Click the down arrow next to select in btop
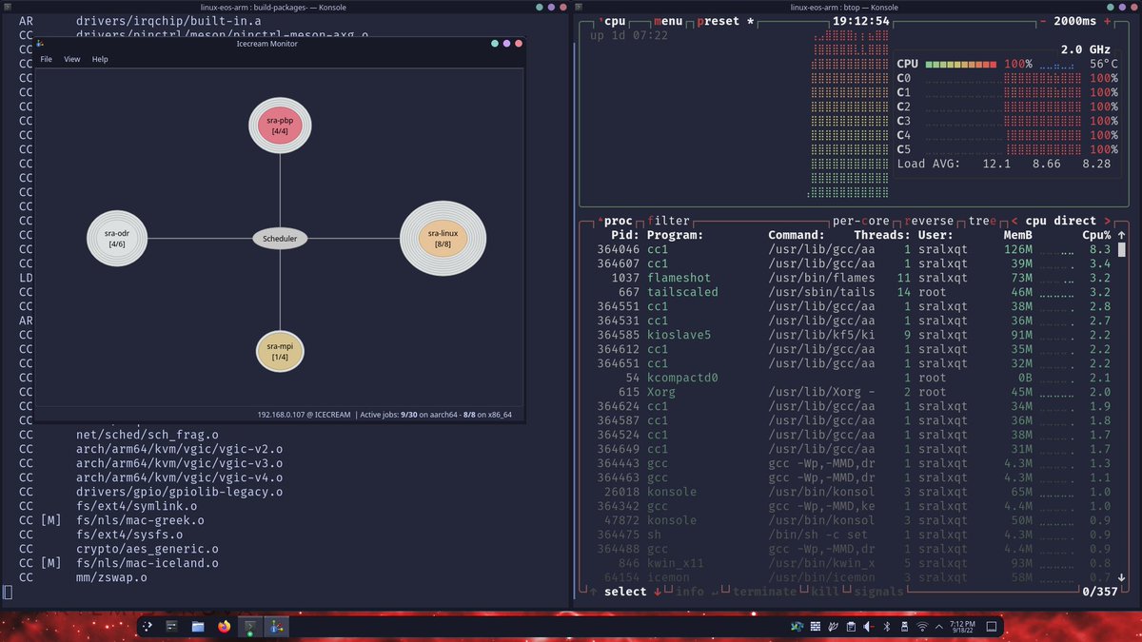This screenshot has width=1142, height=642. click(x=656, y=592)
